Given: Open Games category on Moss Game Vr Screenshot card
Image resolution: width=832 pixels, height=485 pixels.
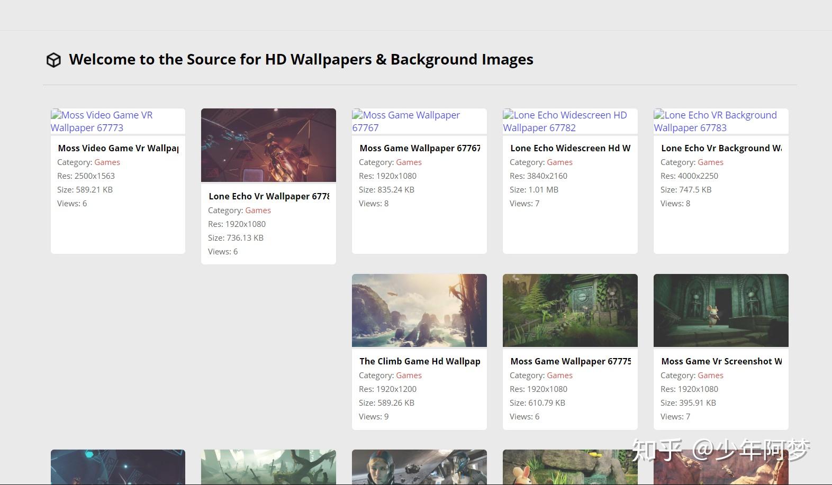Looking at the screenshot, I should point(710,376).
